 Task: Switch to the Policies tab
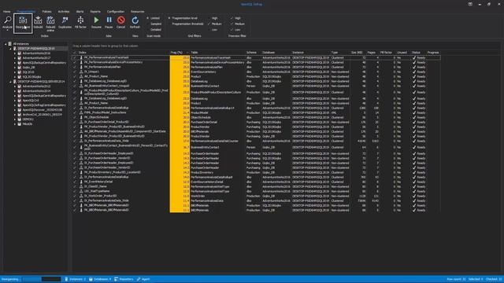tap(46, 12)
